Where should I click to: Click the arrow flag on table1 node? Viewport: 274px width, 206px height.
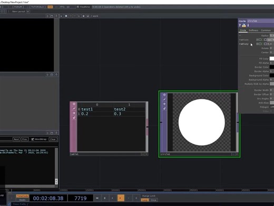coord(74,113)
